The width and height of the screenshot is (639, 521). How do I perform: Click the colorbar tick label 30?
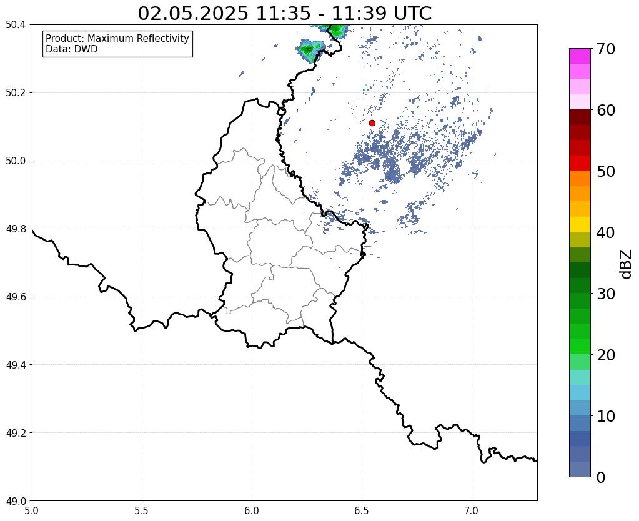pos(606,294)
